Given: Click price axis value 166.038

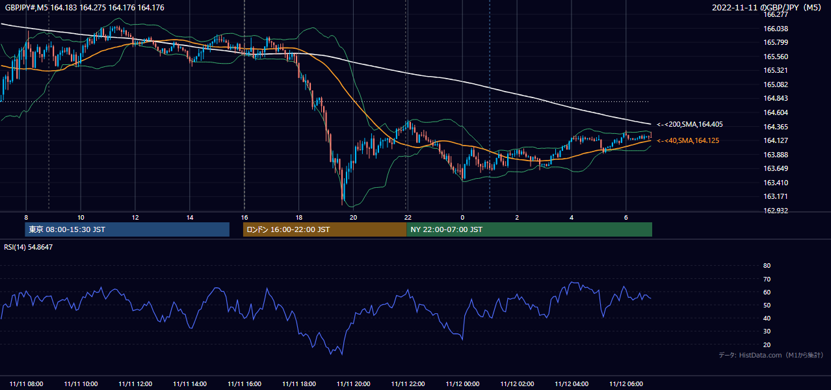Looking at the screenshot, I should pyautogui.click(x=776, y=29).
